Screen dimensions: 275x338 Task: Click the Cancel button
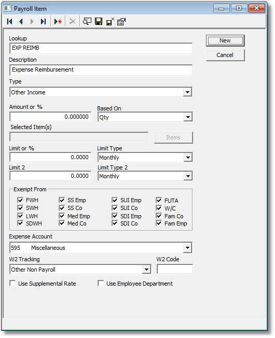(225, 55)
